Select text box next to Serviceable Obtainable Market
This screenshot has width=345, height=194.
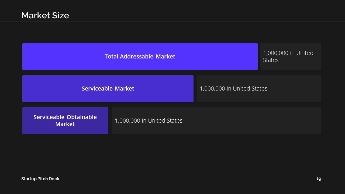click(x=217, y=121)
